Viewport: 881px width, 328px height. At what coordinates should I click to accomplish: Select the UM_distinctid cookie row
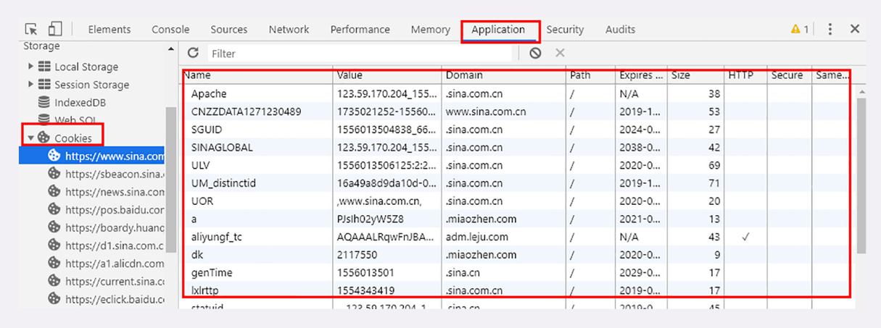click(x=516, y=183)
